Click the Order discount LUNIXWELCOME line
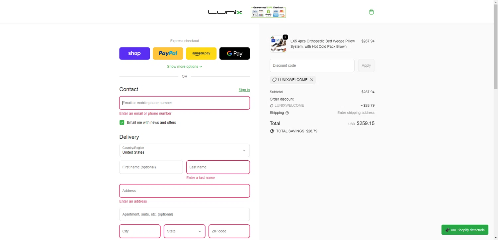 pyautogui.click(x=322, y=106)
